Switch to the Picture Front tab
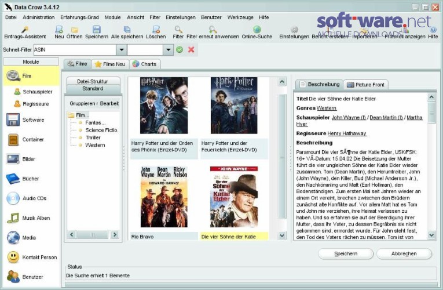 (x=366, y=85)
